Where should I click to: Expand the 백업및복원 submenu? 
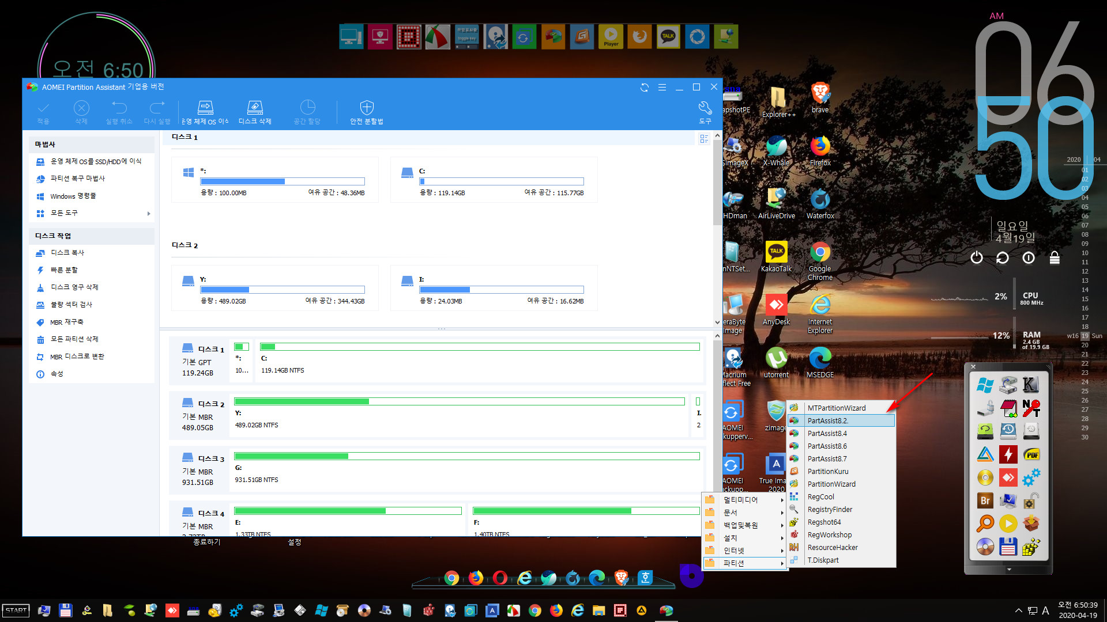744,525
